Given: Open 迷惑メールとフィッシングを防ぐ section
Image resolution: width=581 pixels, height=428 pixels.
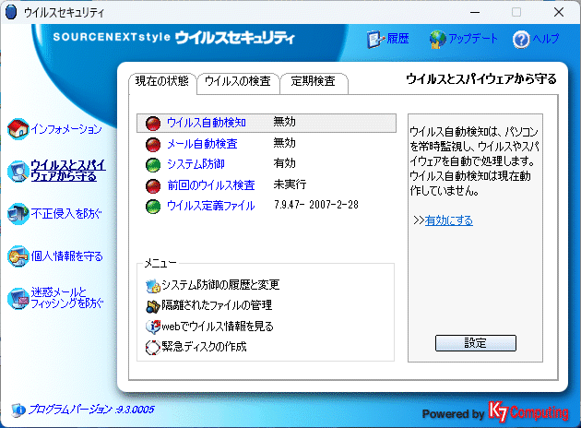Looking at the screenshot, I should click(x=67, y=298).
